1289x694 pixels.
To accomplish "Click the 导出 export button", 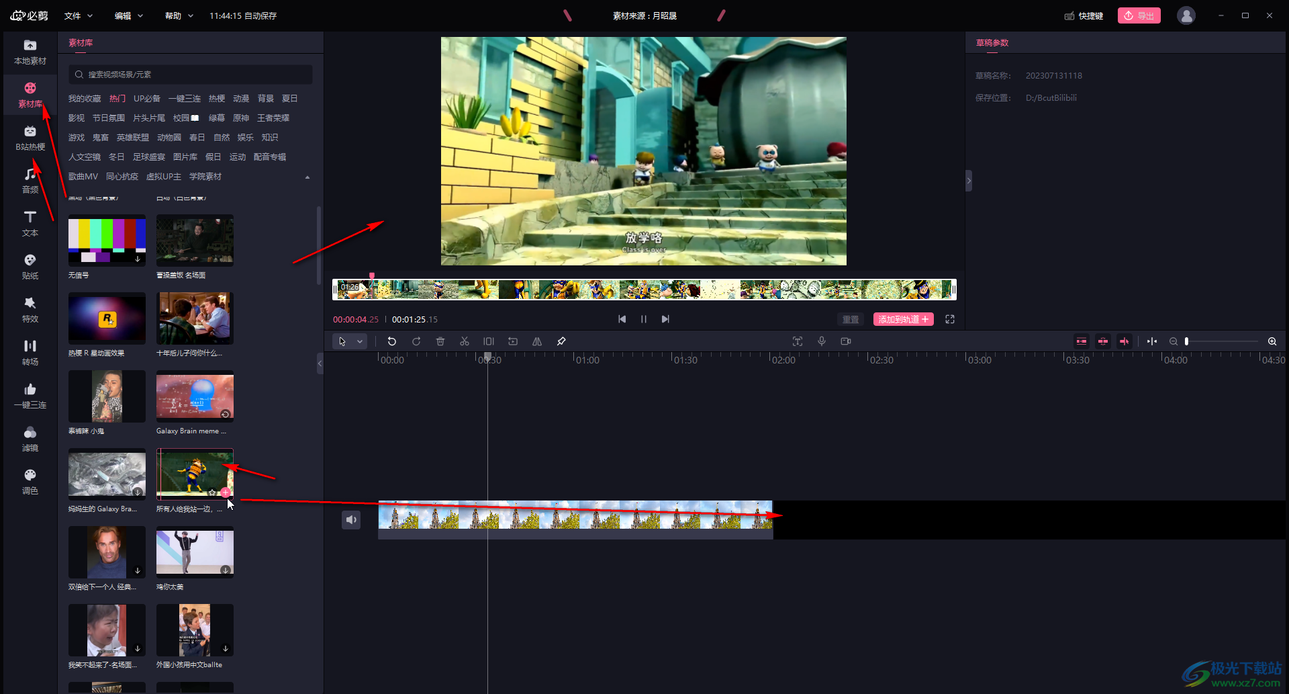I will [1139, 15].
